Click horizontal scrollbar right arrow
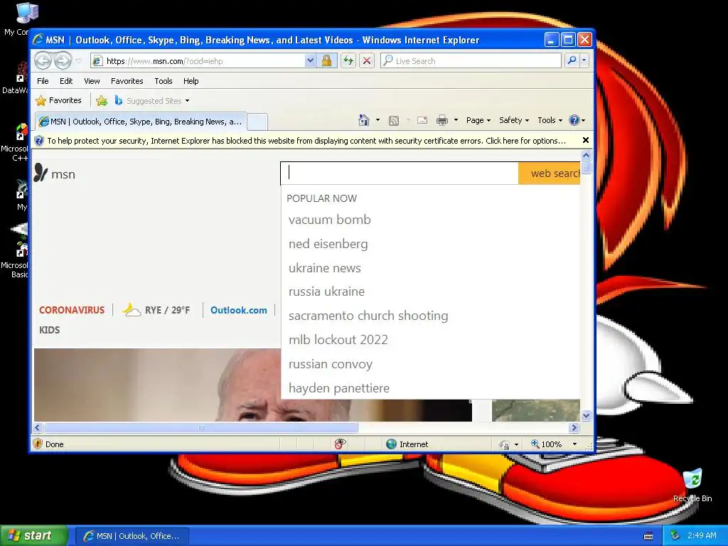The image size is (728, 546). coord(574,427)
